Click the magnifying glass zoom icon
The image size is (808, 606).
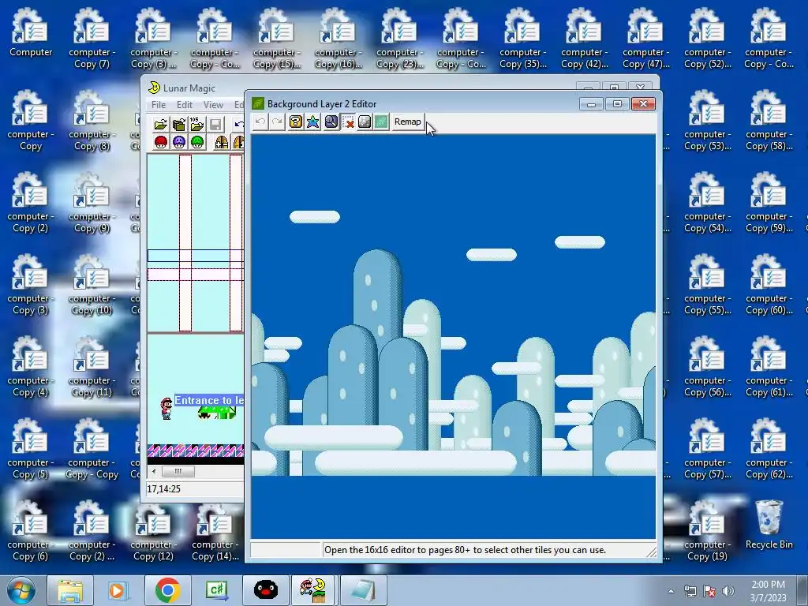point(331,122)
